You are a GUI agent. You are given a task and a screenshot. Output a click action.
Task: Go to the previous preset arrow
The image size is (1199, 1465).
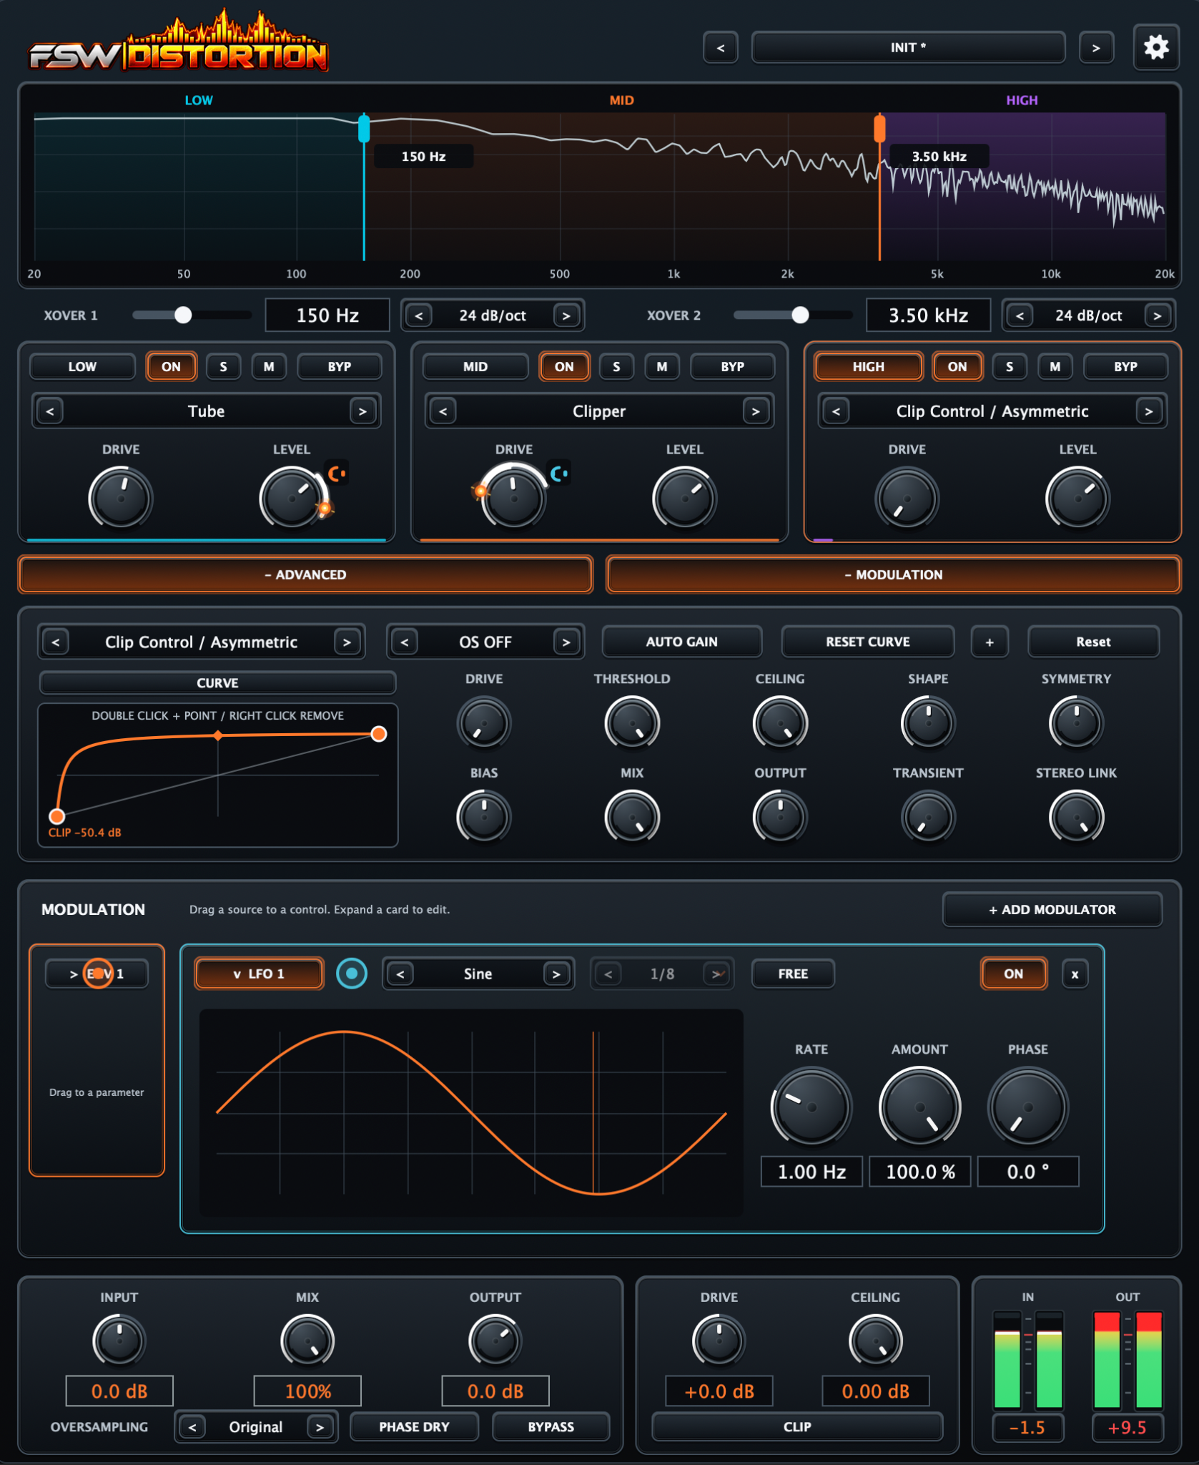click(x=720, y=48)
